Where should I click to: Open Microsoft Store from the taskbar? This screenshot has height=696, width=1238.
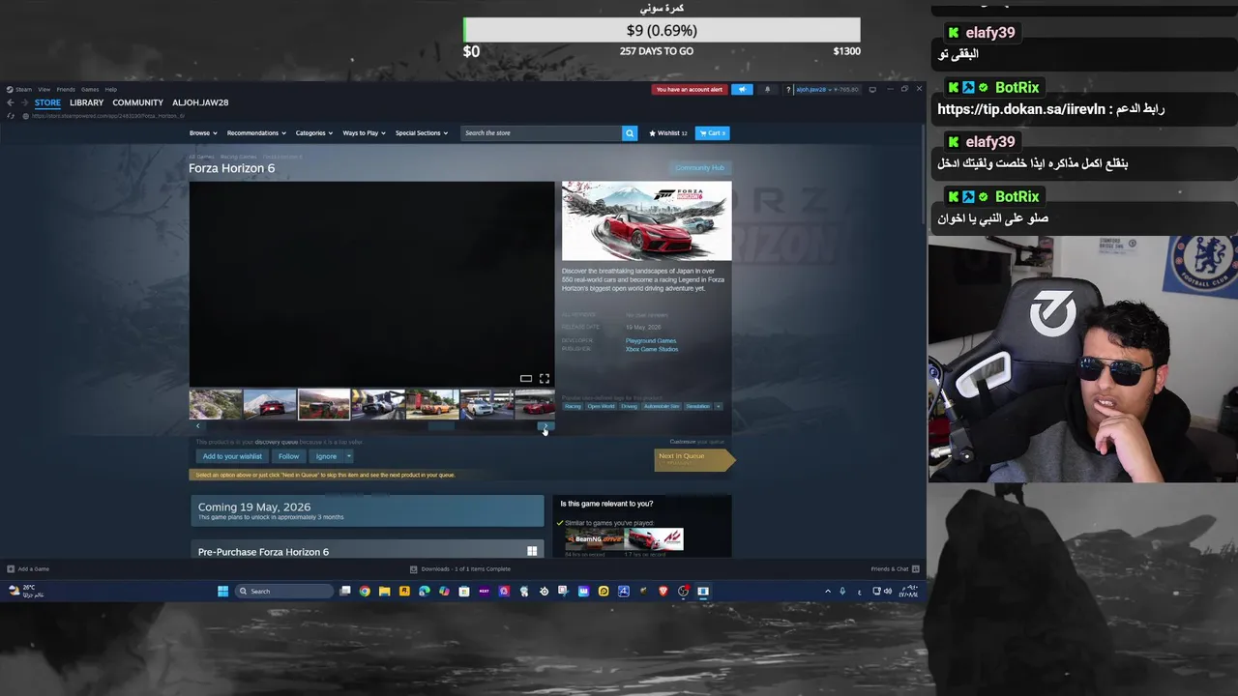click(464, 592)
